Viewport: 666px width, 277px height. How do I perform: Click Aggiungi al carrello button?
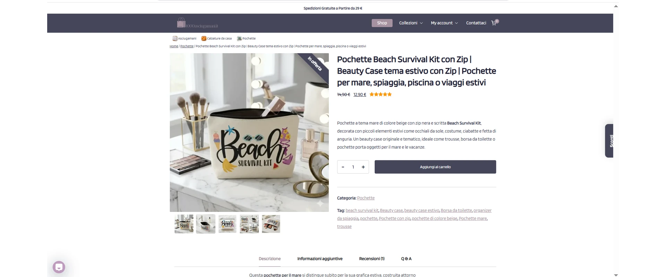(435, 167)
